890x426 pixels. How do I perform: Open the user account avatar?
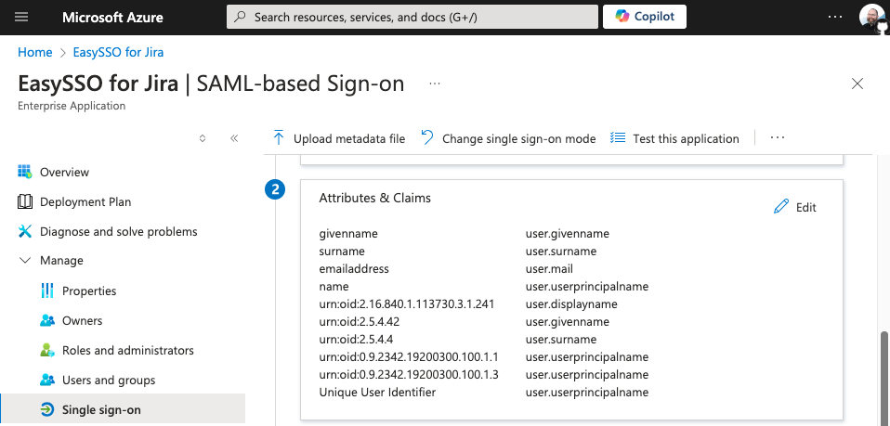pyautogui.click(x=873, y=19)
